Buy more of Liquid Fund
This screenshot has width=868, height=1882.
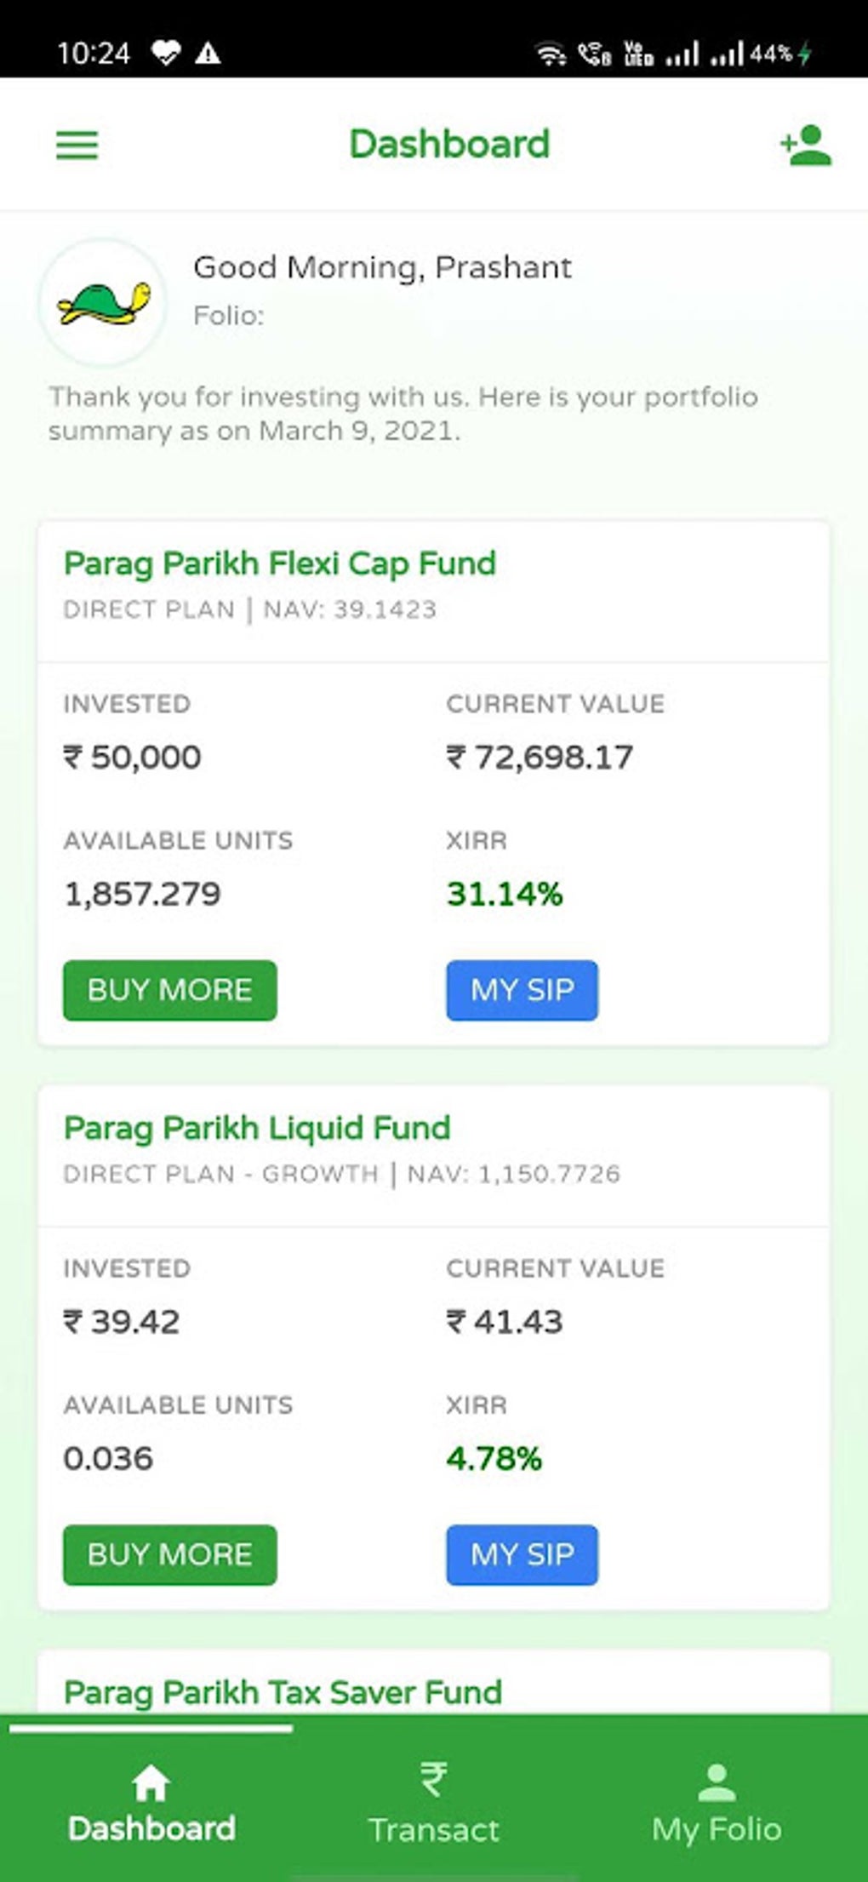[170, 1554]
